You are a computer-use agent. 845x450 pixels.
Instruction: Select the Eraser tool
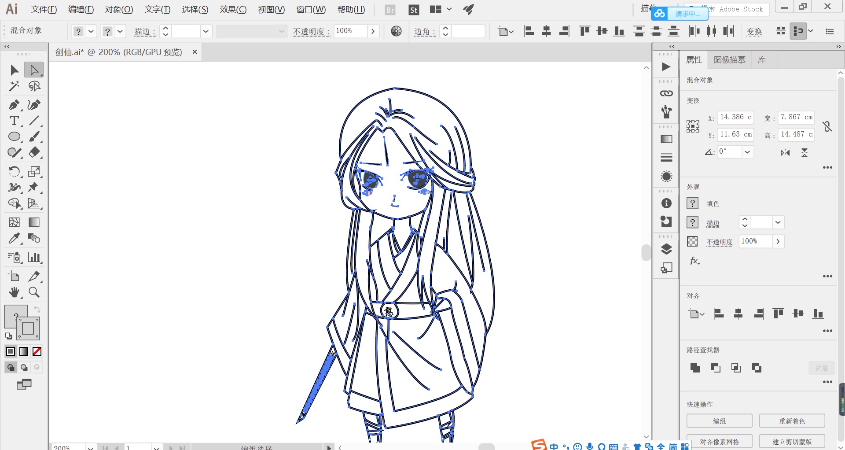pos(34,152)
